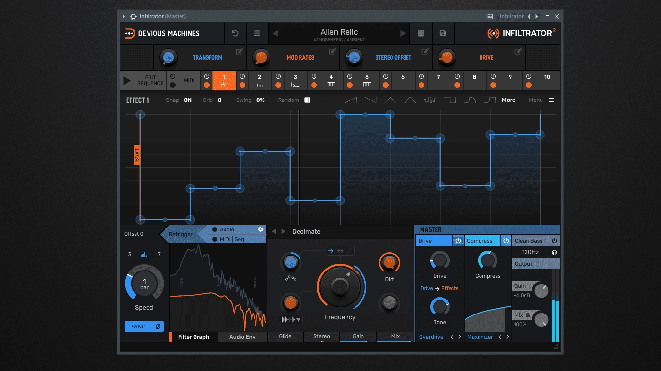Image resolution: width=661 pixels, height=371 pixels.
Task: Randomize preset with the dice icon in header
Action: click(421, 33)
